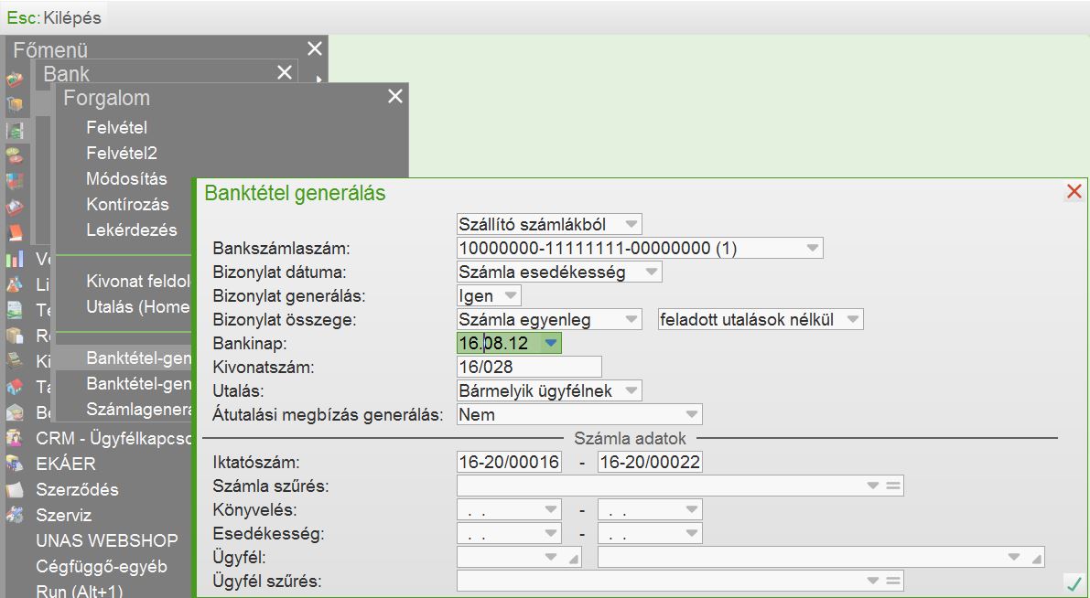This screenshot has width=1090, height=598.
Task: Open the Kivonat feldol... menu entry
Action: tap(138, 282)
